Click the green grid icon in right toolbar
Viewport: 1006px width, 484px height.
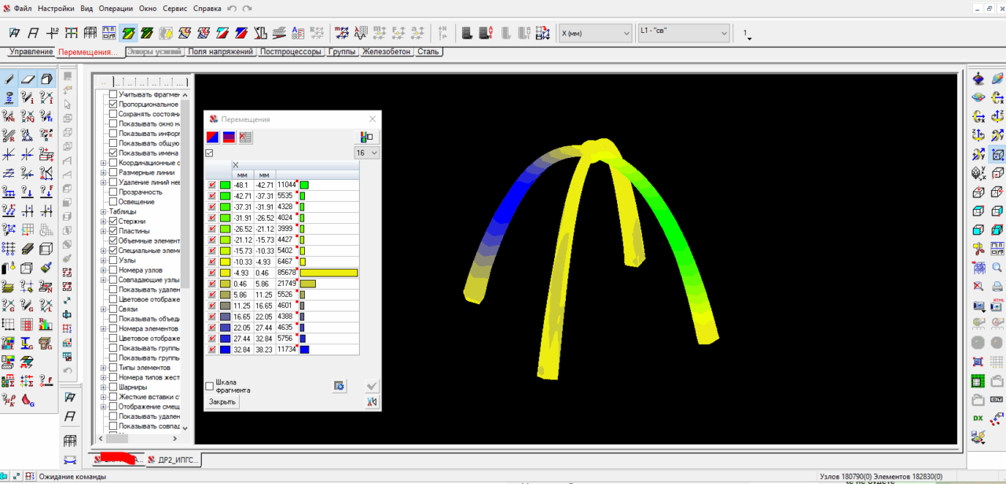pos(978,381)
